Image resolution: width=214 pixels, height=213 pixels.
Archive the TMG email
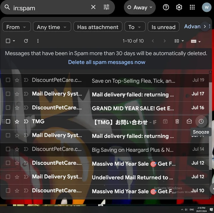coord(165,121)
